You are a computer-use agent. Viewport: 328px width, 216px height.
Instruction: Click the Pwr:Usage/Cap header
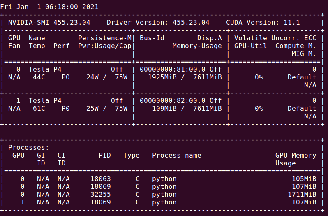pos(105,46)
